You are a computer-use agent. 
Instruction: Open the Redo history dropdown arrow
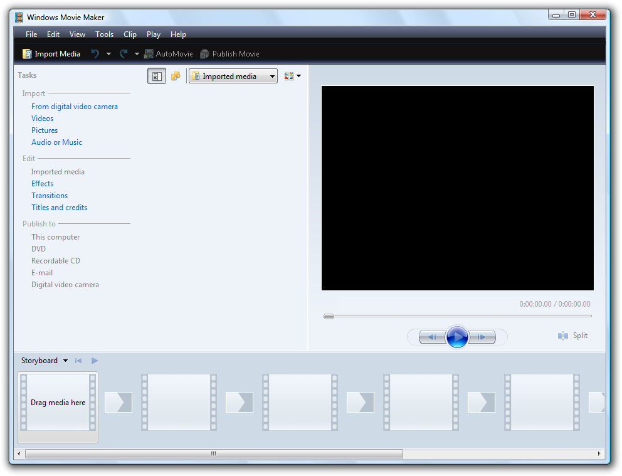[137, 54]
